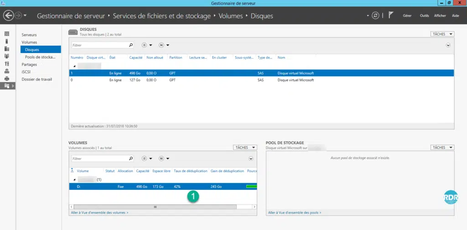Click the list options icon in Volumes toolbar

pyautogui.click(x=145, y=158)
